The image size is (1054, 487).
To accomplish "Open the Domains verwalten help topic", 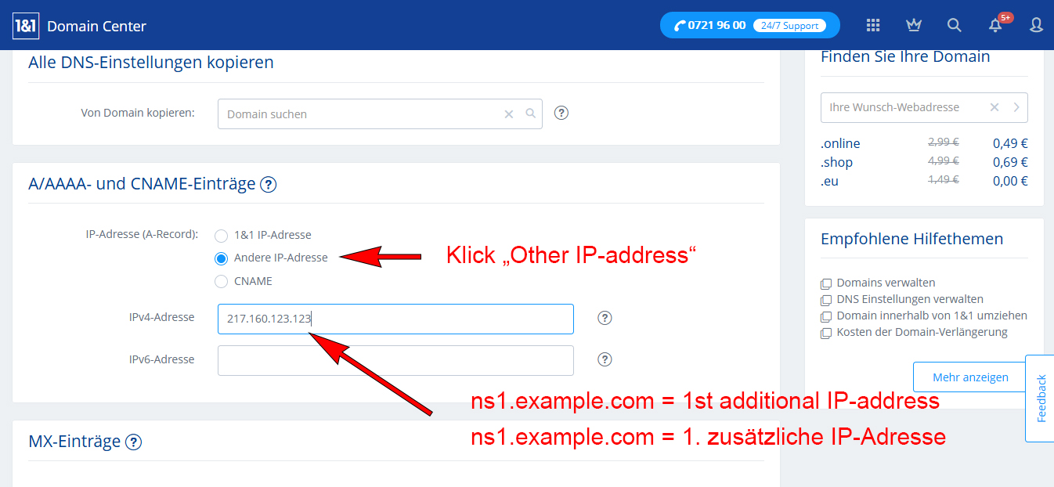I will [x=886, y=283].
